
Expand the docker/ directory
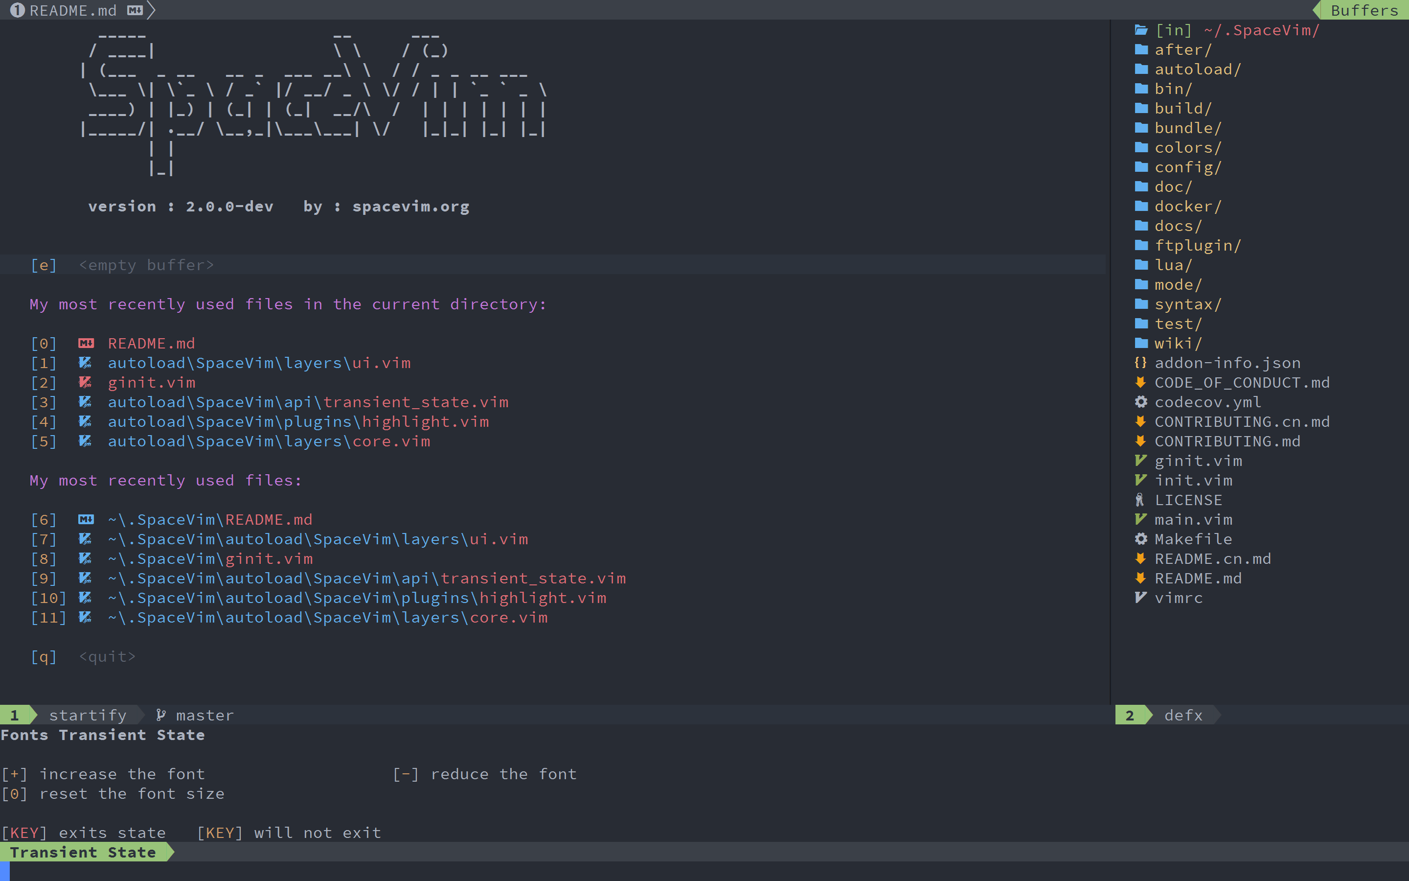click(x=1188, y=206)
